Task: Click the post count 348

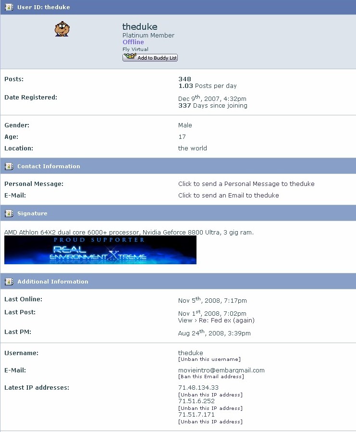Action: click(x=184, y=79)
